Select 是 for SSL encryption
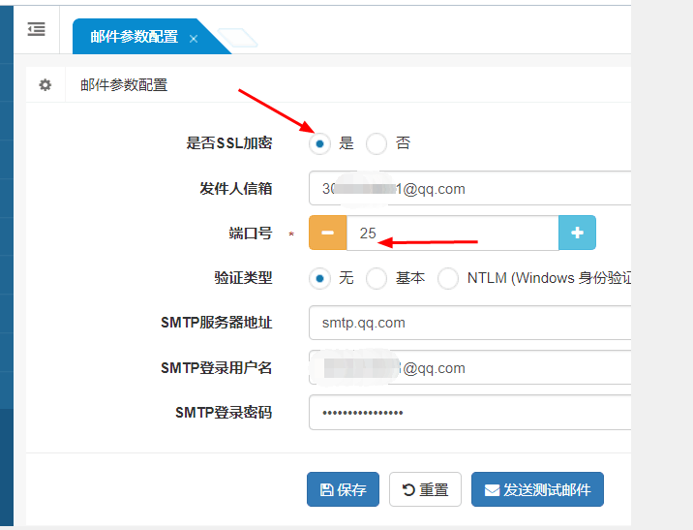The image size is (693, 530). [319, 143]
